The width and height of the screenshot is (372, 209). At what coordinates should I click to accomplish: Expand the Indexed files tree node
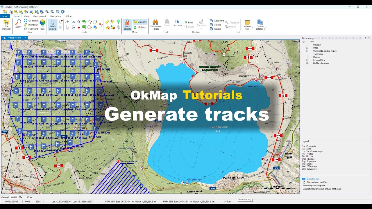307,60
